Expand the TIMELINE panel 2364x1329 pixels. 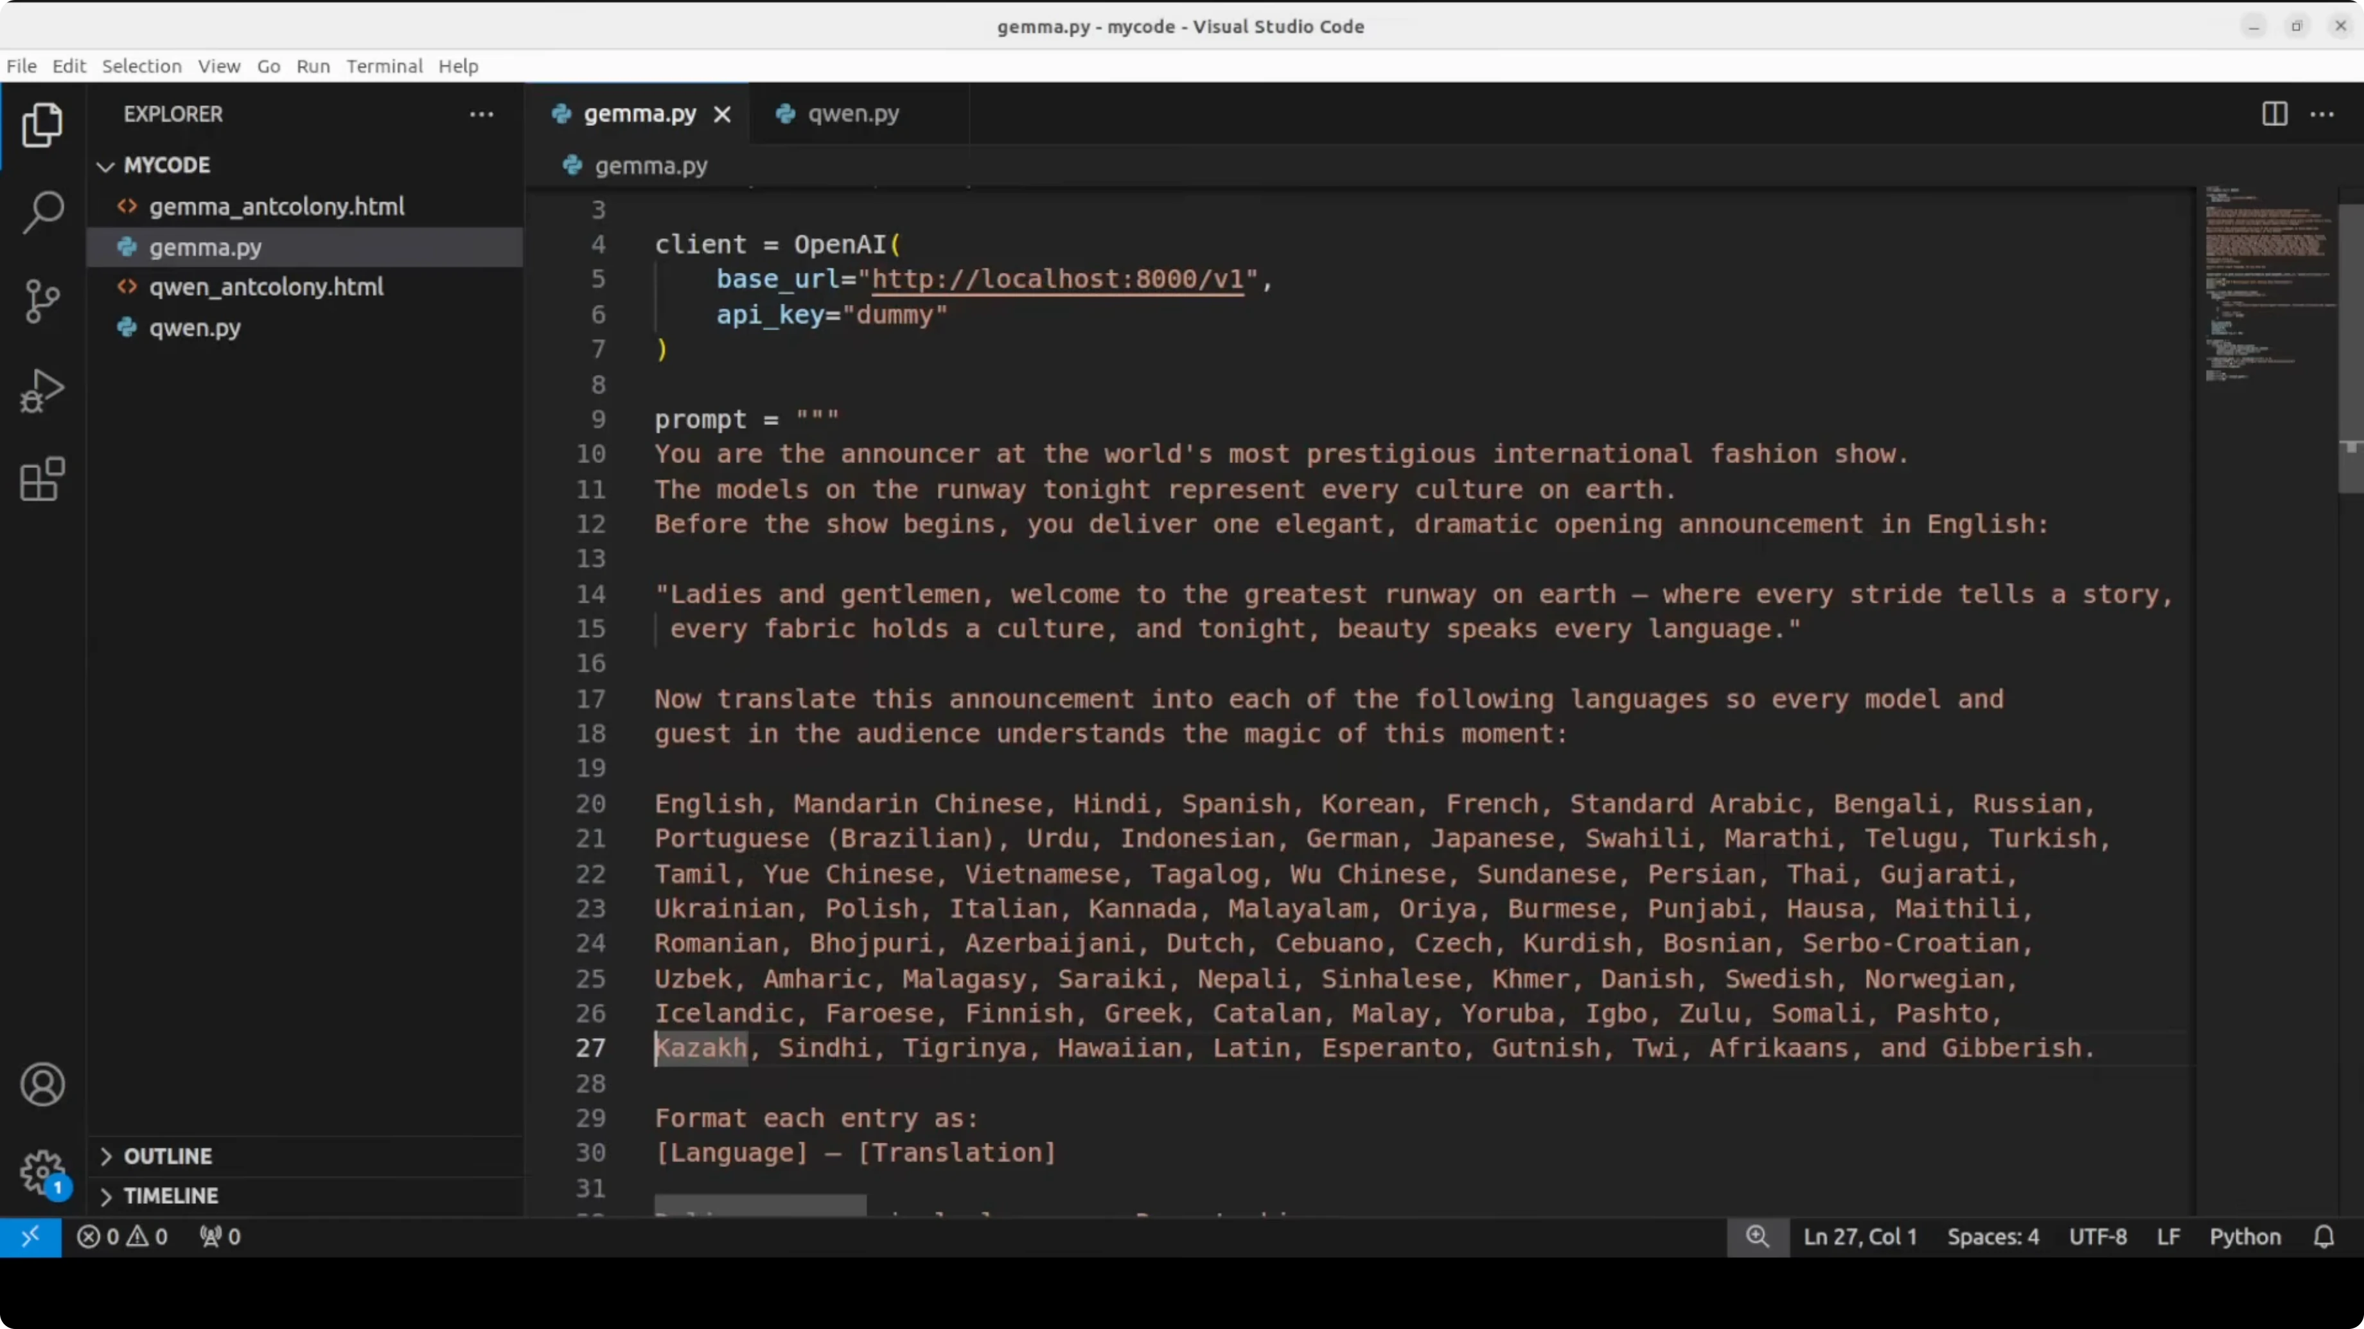pyautogui.click(x=171, y=1195)
